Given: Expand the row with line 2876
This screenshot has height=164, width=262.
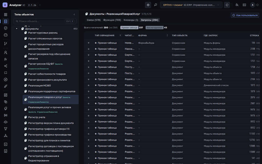Looking at the screenshot, I should pyautogui.click(x=89, y=98).
